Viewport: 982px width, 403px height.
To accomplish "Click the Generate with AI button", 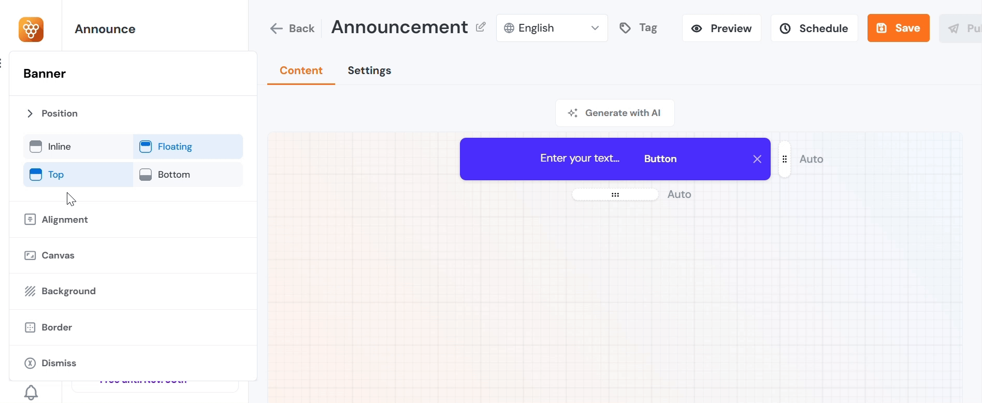I will [615, 113].
